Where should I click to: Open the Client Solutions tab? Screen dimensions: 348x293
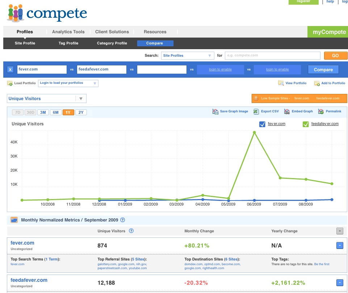point(112,32)
